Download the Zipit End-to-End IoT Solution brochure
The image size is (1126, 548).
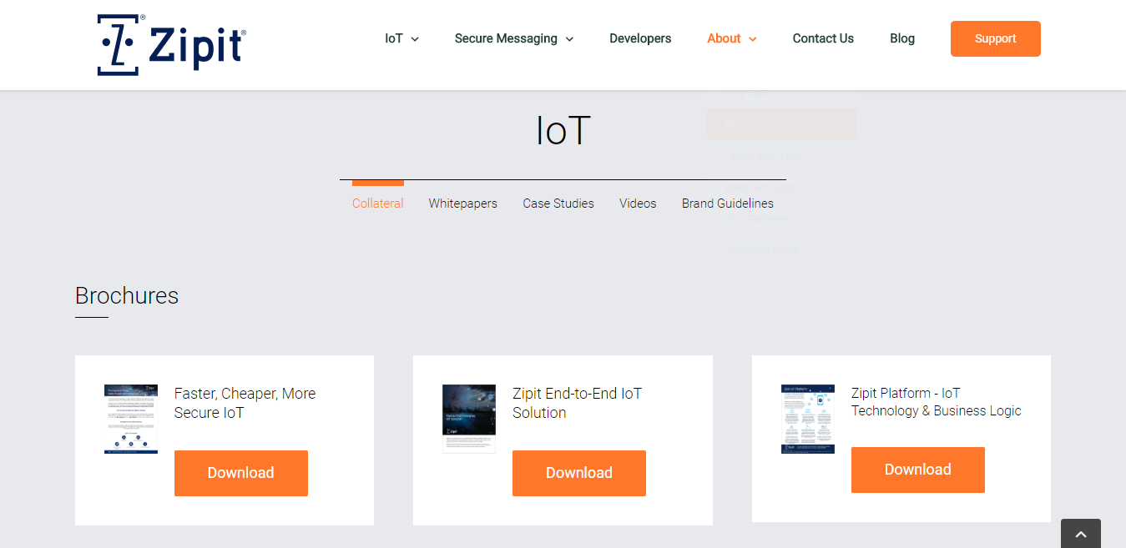pos(578,473)
